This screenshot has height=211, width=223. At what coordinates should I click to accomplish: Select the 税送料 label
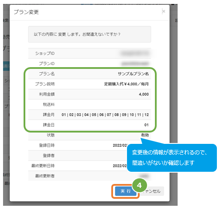[x=48, y=105]
